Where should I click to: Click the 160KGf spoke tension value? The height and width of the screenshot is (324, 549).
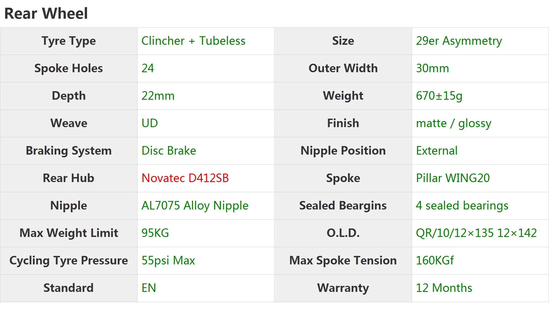(435, 261)
